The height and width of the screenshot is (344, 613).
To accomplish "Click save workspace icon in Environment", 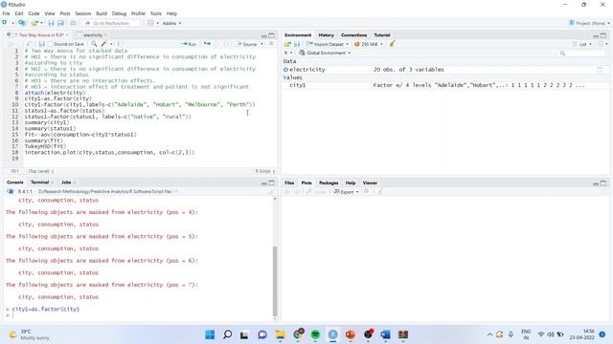I will click(x=297, y=44).
